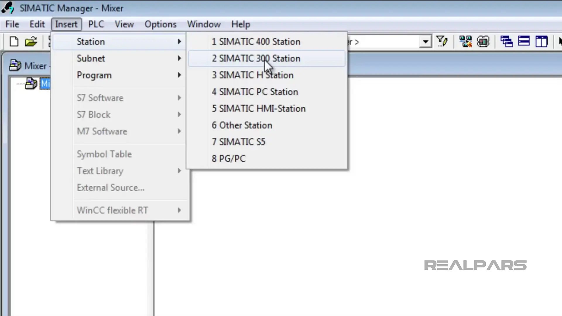This screenshot has width=562, height=316.
Task: Click the WinCC flexible RT submenu arrow
Action: point(179,210)
